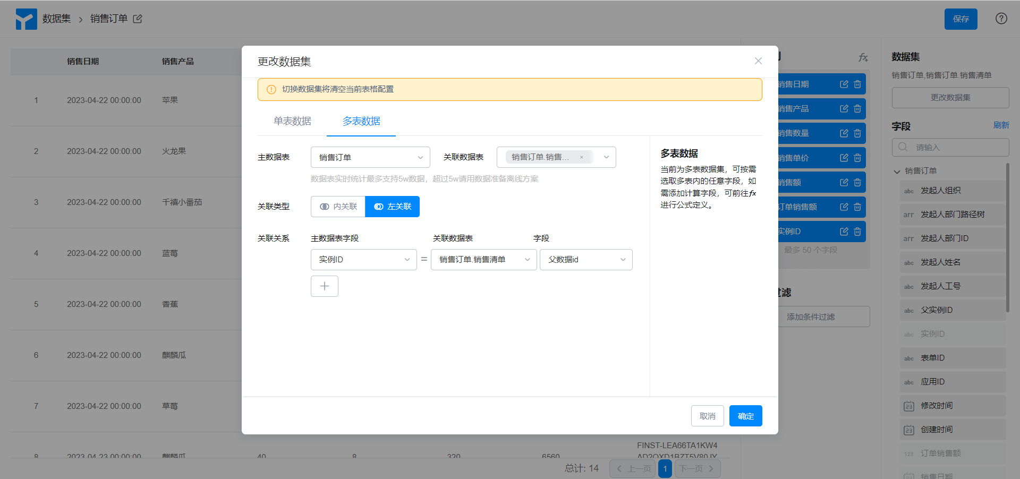Image resolution: width=1020 pixels, height=479 pixels.
Task: Edit the 销售产品 field chip
Action: (x=844, y=108)
